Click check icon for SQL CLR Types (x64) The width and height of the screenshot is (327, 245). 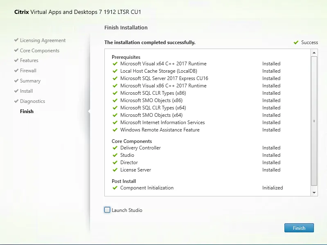pos(115,108)
